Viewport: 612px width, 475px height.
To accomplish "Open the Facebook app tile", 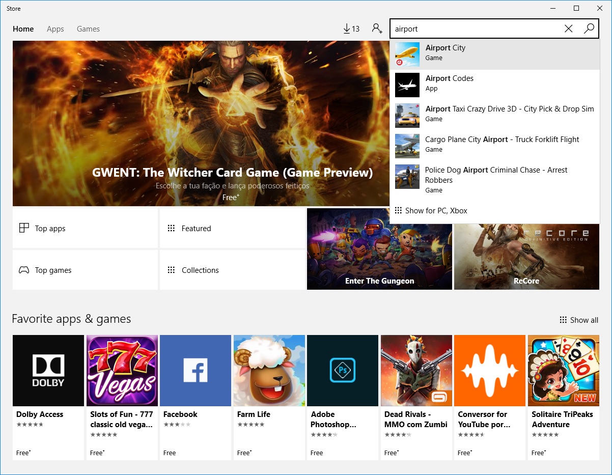I will tap(196, 398).
